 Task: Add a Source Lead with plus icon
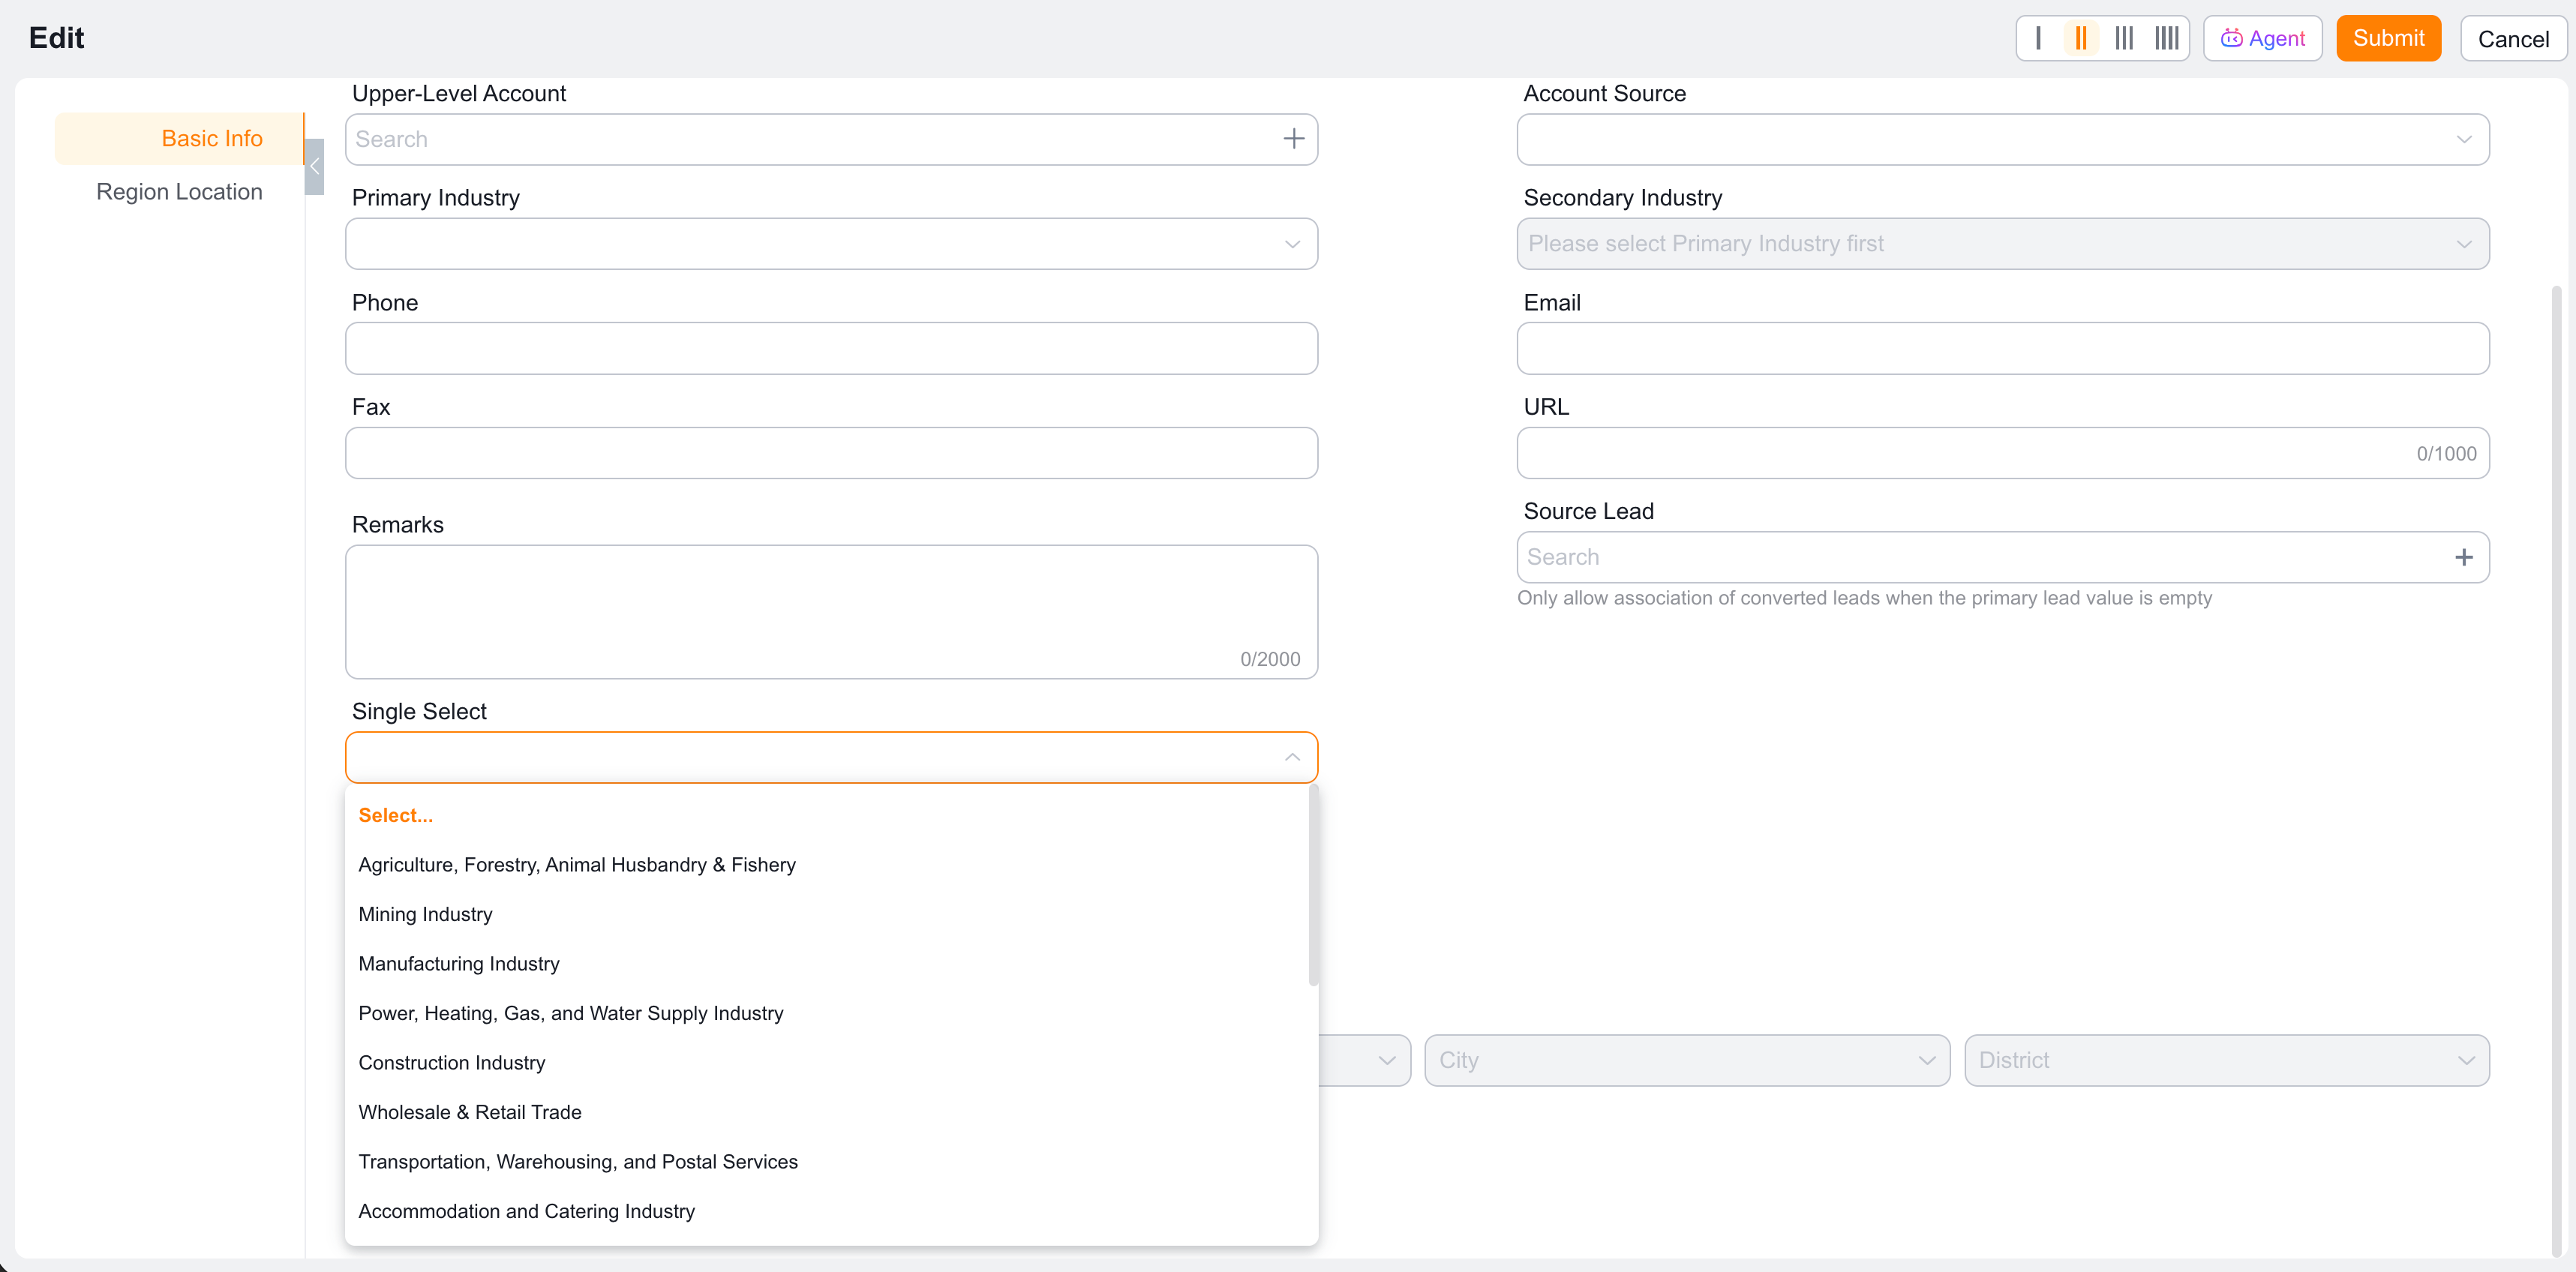[2464, 557]
